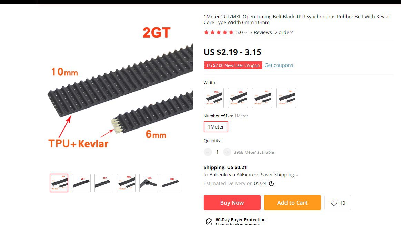401x225 pixels.
Task: Decrease quantity with the minus button
Action: pyautogui.click(x=208, y=152)
